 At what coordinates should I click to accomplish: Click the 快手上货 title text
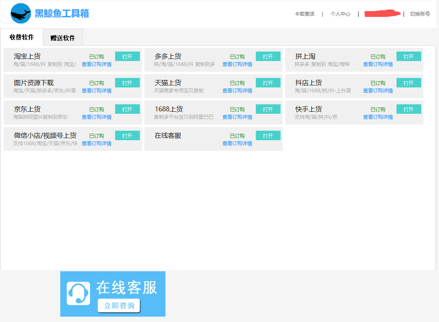(309, 109)
